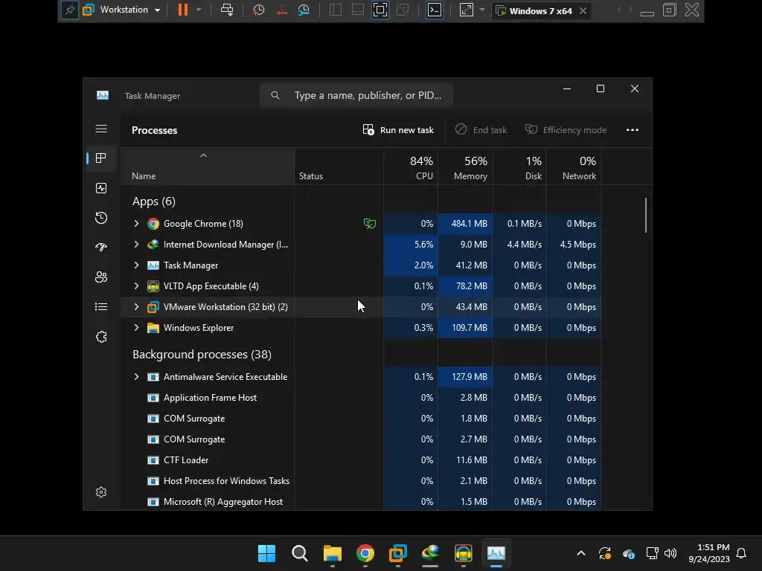The width and height of the screenshot is (762, 571).
Task: Sort by the Status column header
Action: coord(339,167)
